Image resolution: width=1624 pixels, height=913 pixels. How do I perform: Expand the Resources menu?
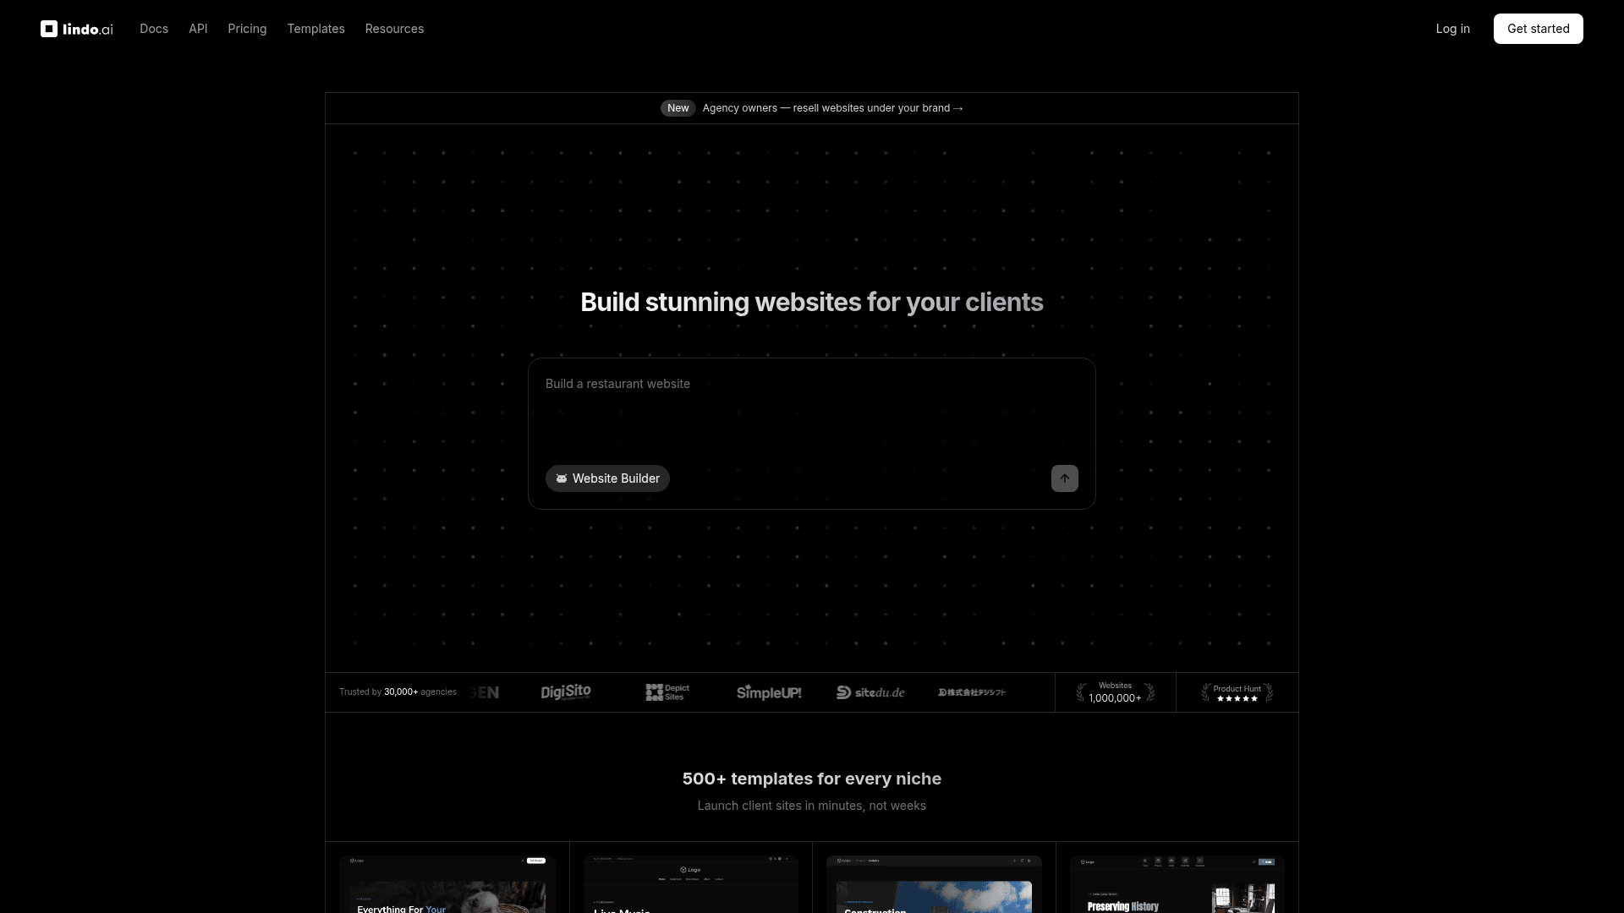[394, 29]
